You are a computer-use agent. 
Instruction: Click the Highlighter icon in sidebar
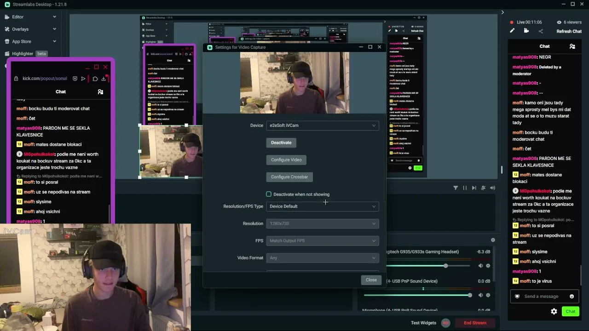pos(7,53)
